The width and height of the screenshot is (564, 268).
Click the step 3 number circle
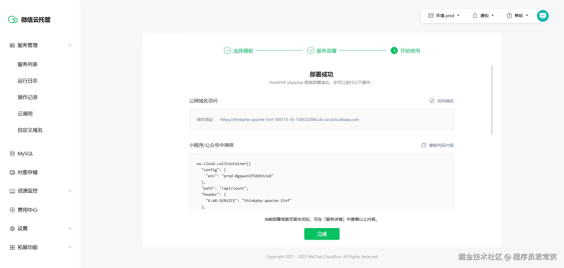click(x=394, y=50)
